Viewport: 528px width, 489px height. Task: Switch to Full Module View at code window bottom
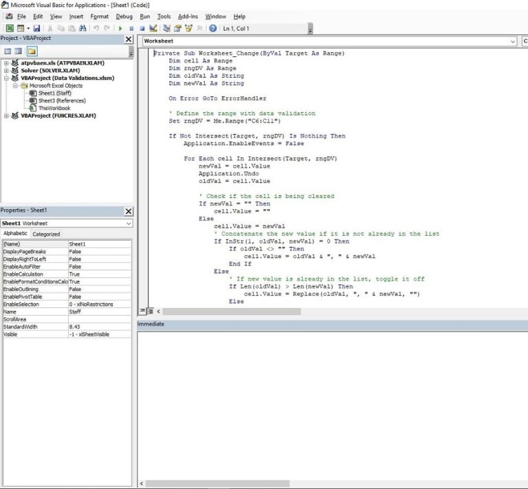point(151,311)
